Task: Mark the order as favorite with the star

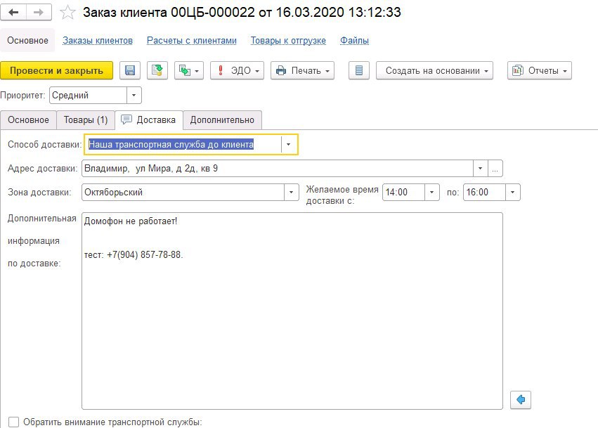Action: 67,13
